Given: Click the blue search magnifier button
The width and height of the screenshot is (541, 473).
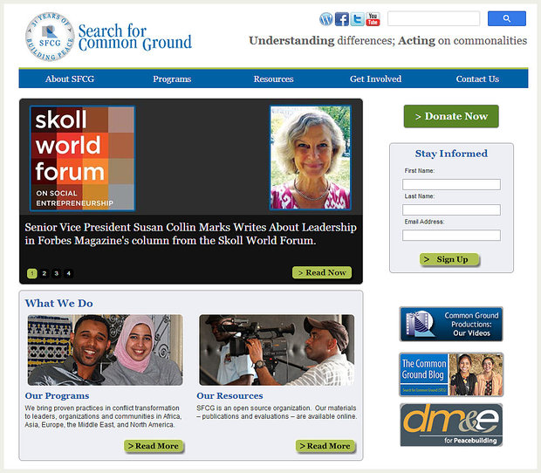Looking at the screenshot, I should tap(506, 18).
